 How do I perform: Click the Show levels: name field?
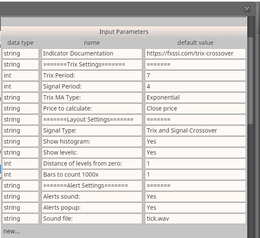point(92,152)
